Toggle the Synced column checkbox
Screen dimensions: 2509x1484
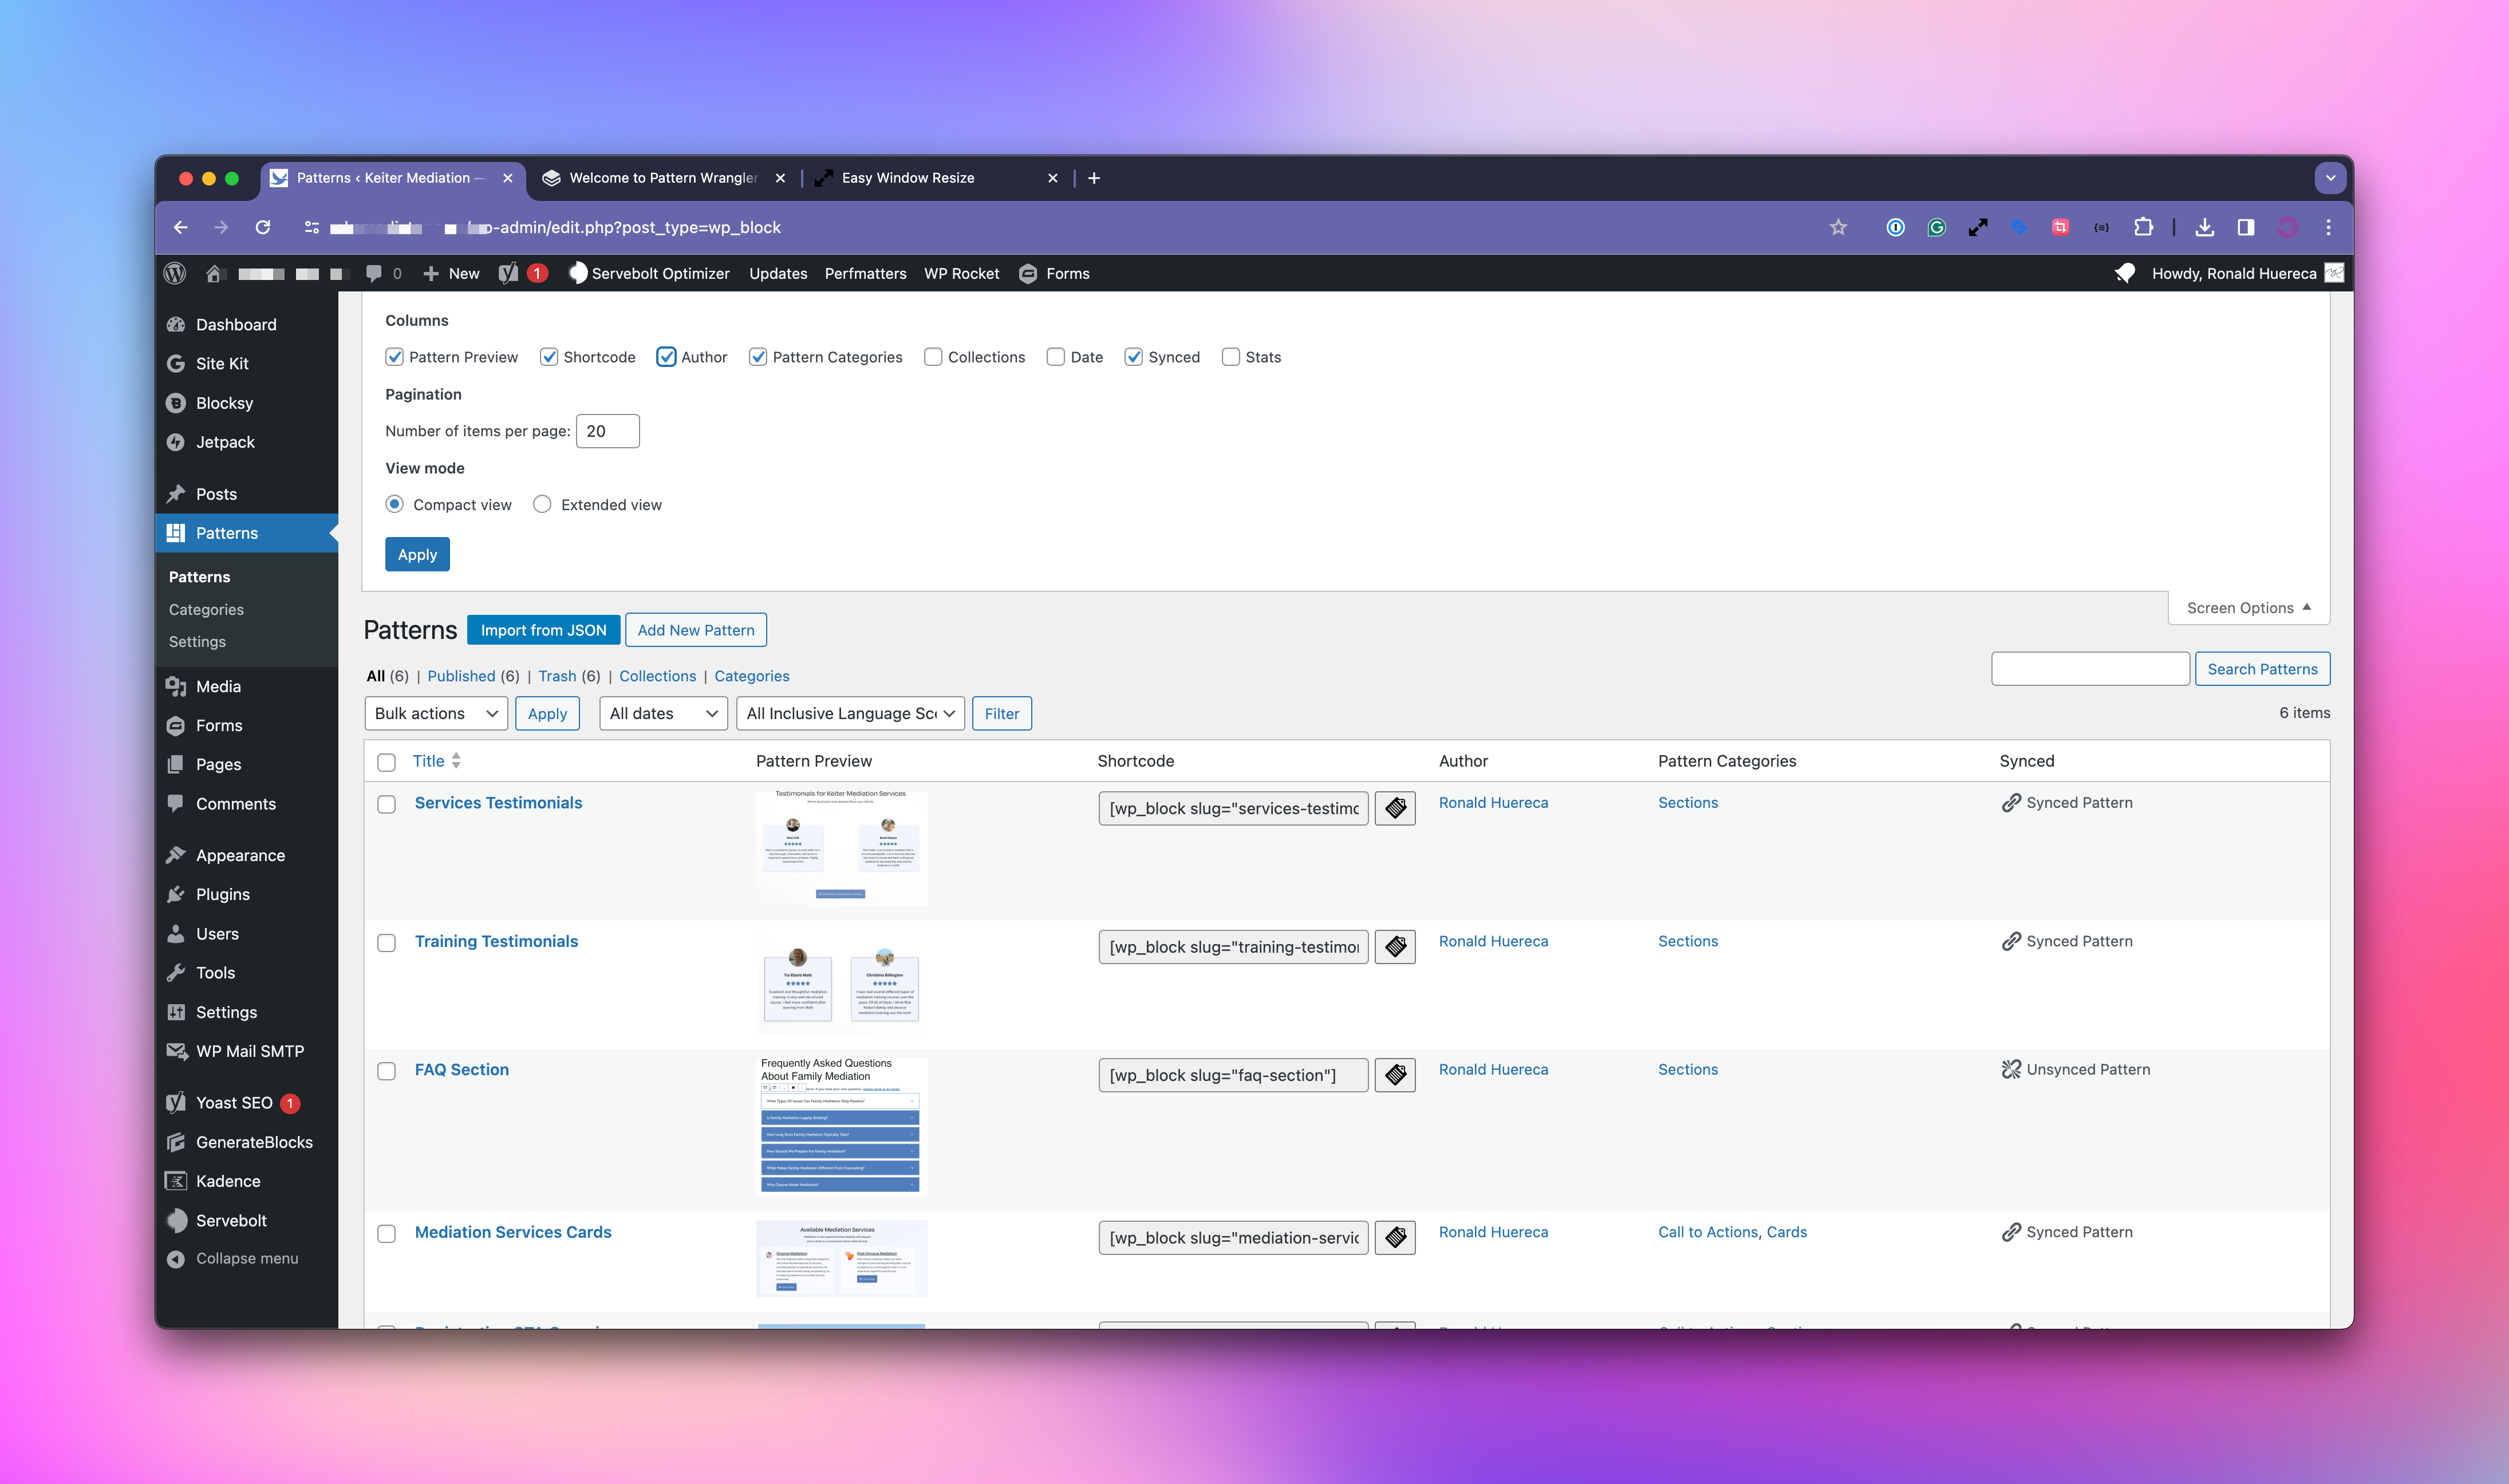coord(1133,357)
